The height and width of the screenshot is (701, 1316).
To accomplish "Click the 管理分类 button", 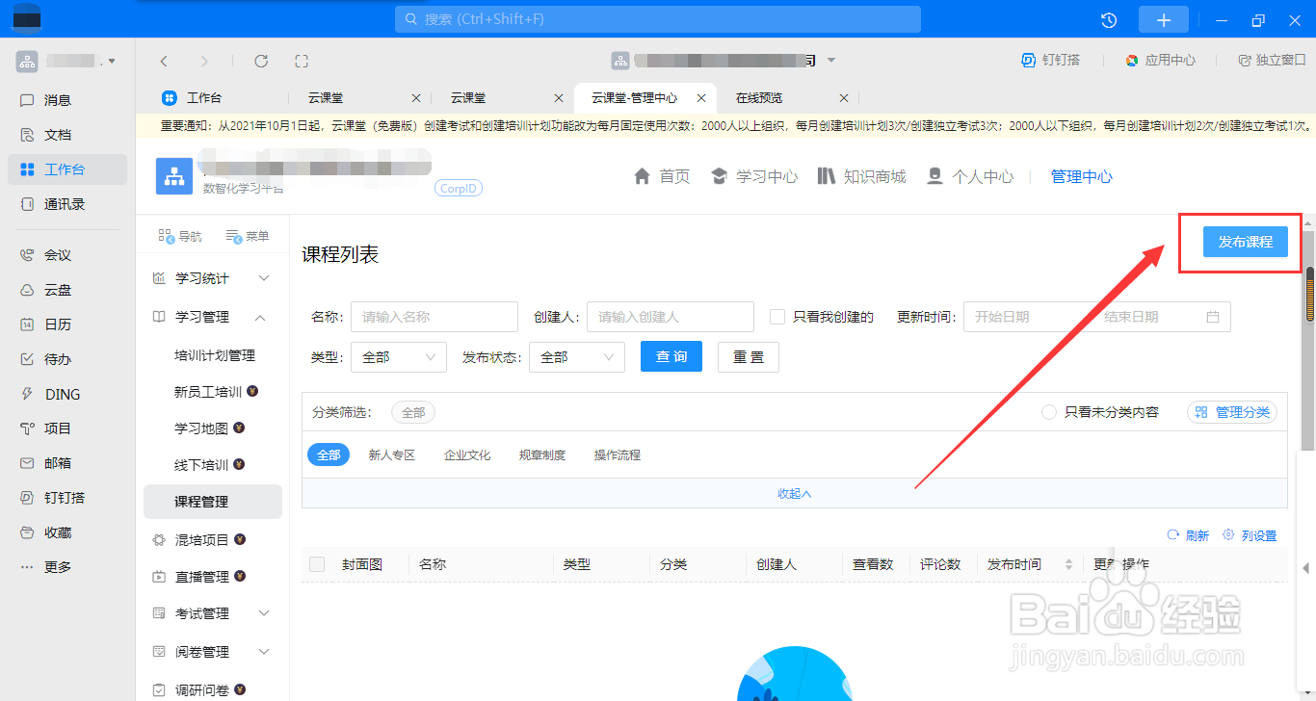I will (x=1232, y=412).
